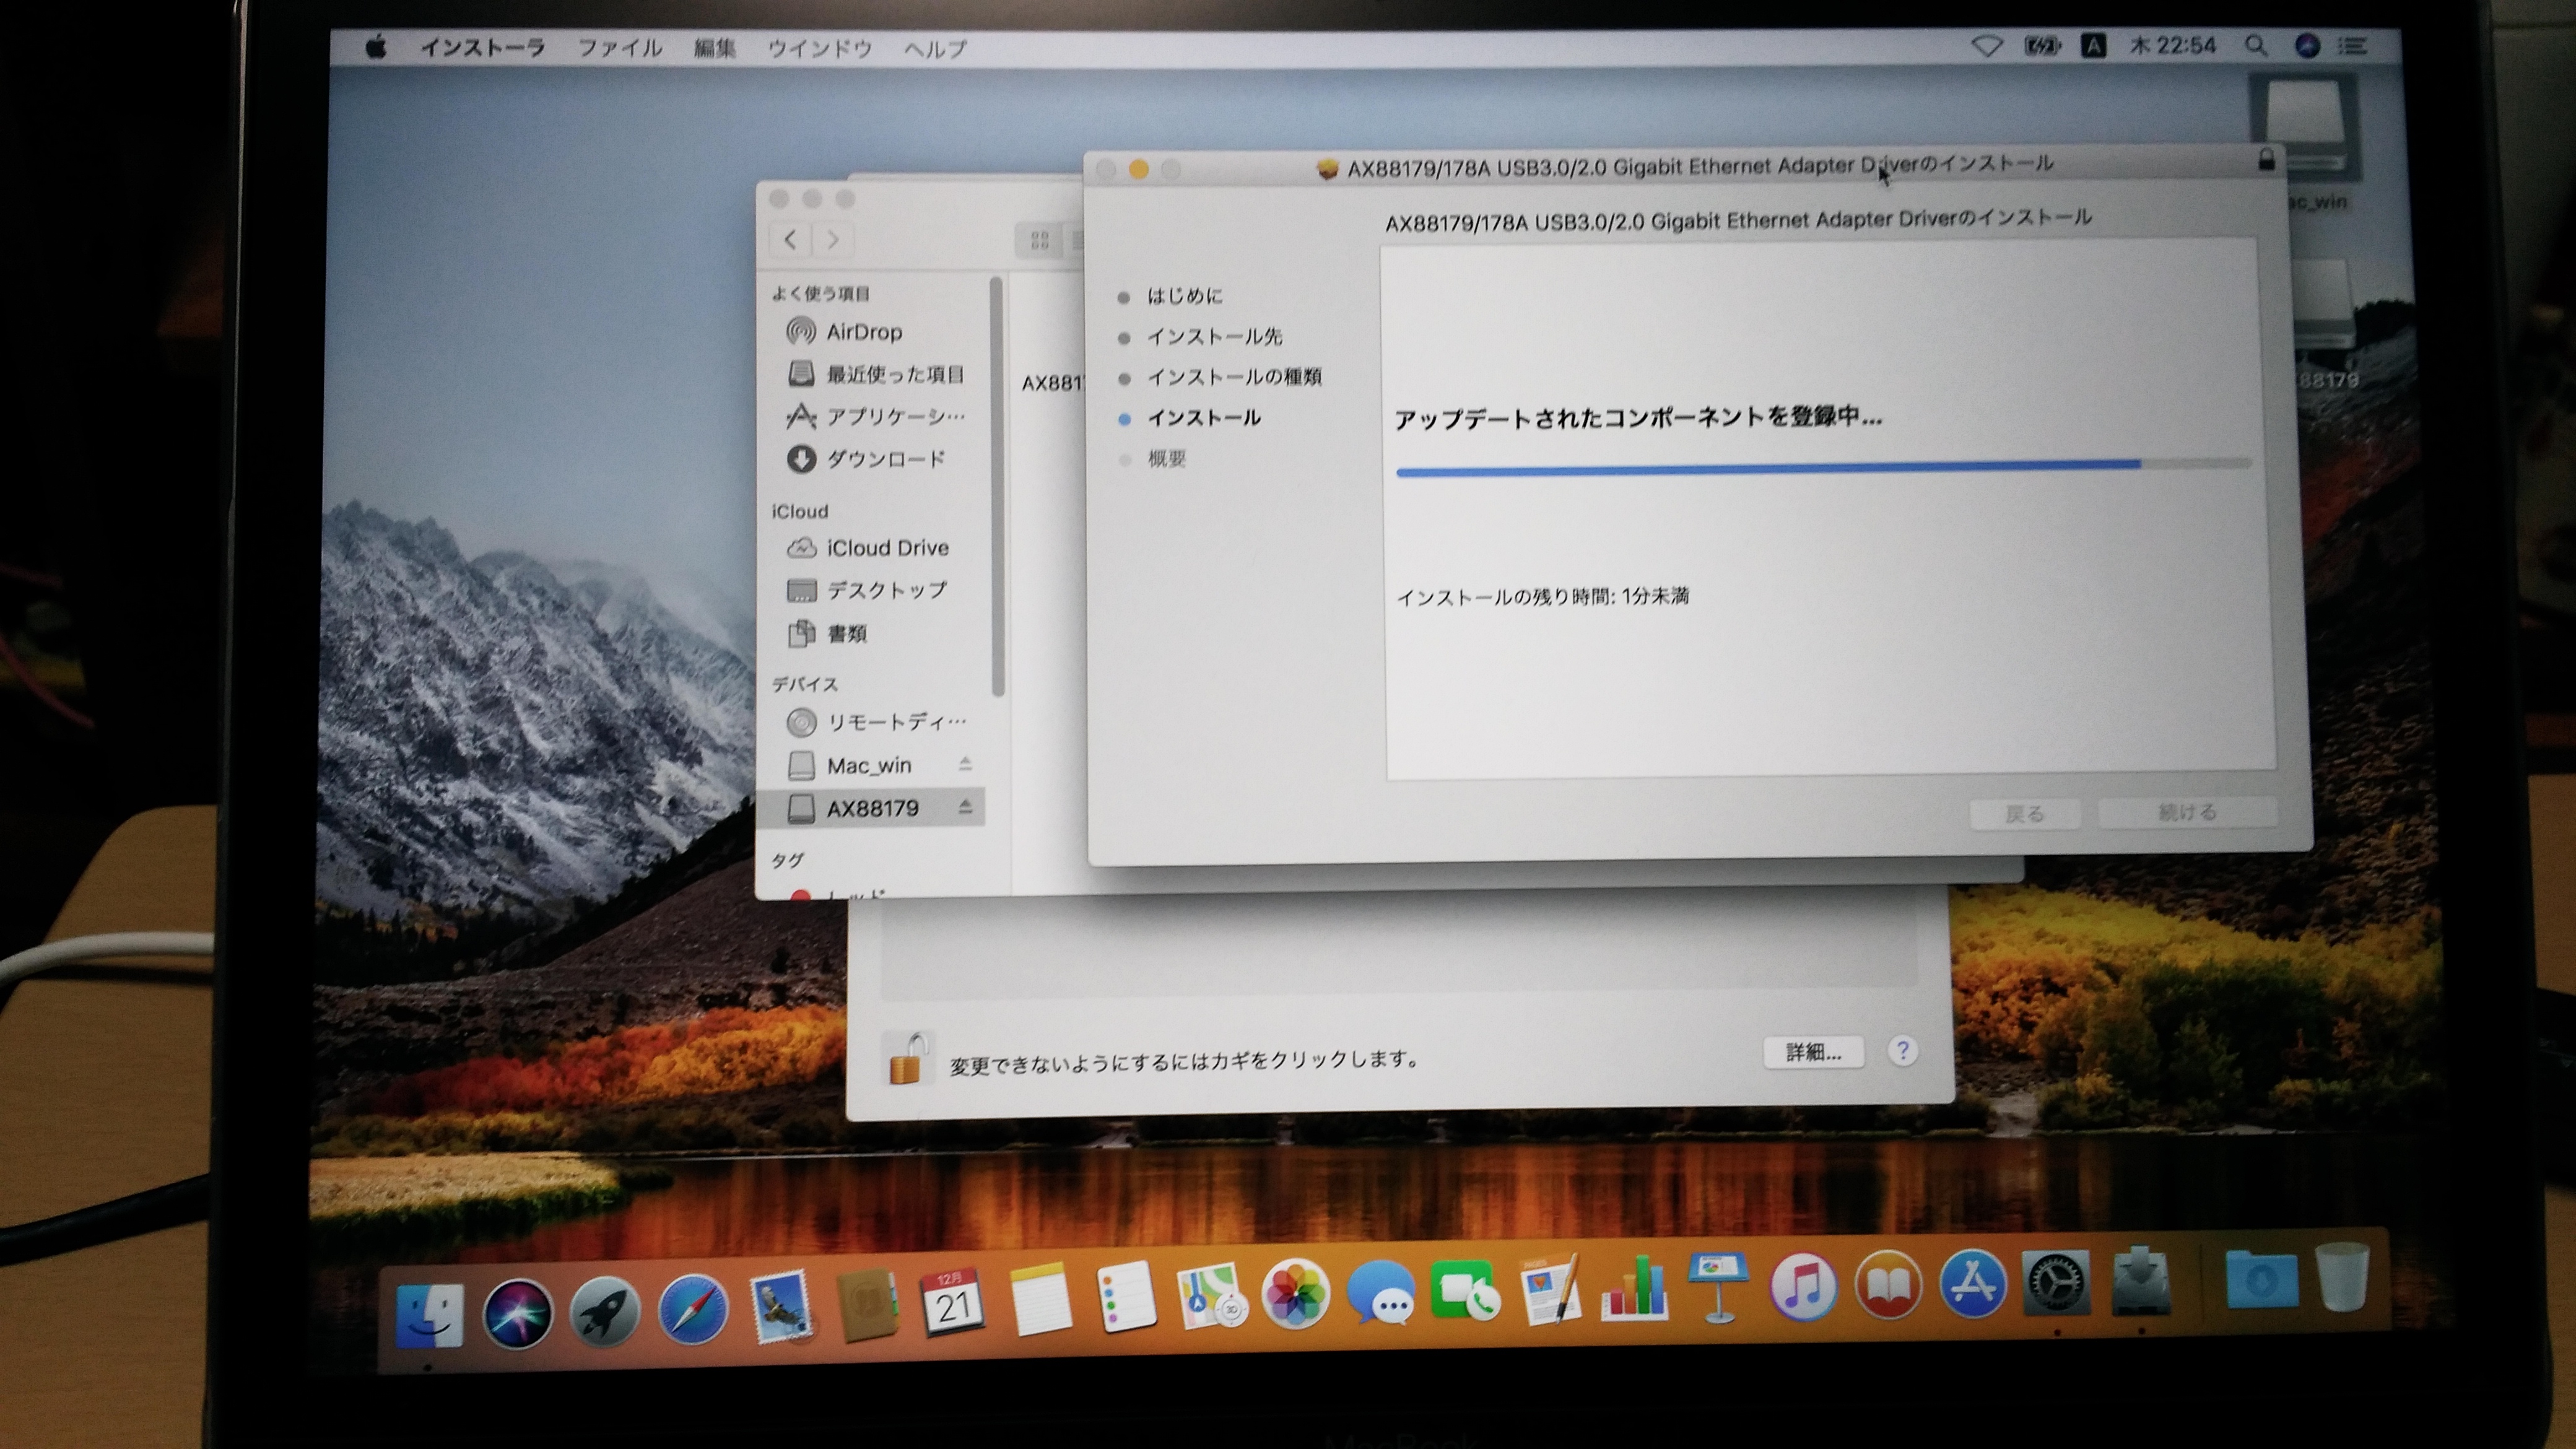The image size is (2576, 1449).
Task: Open the ヘルプ menu
Action: (935, 48)
